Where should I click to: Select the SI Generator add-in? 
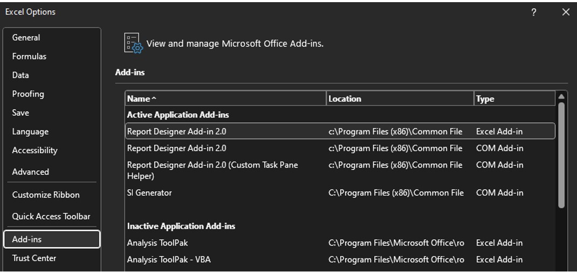(340, 193)
